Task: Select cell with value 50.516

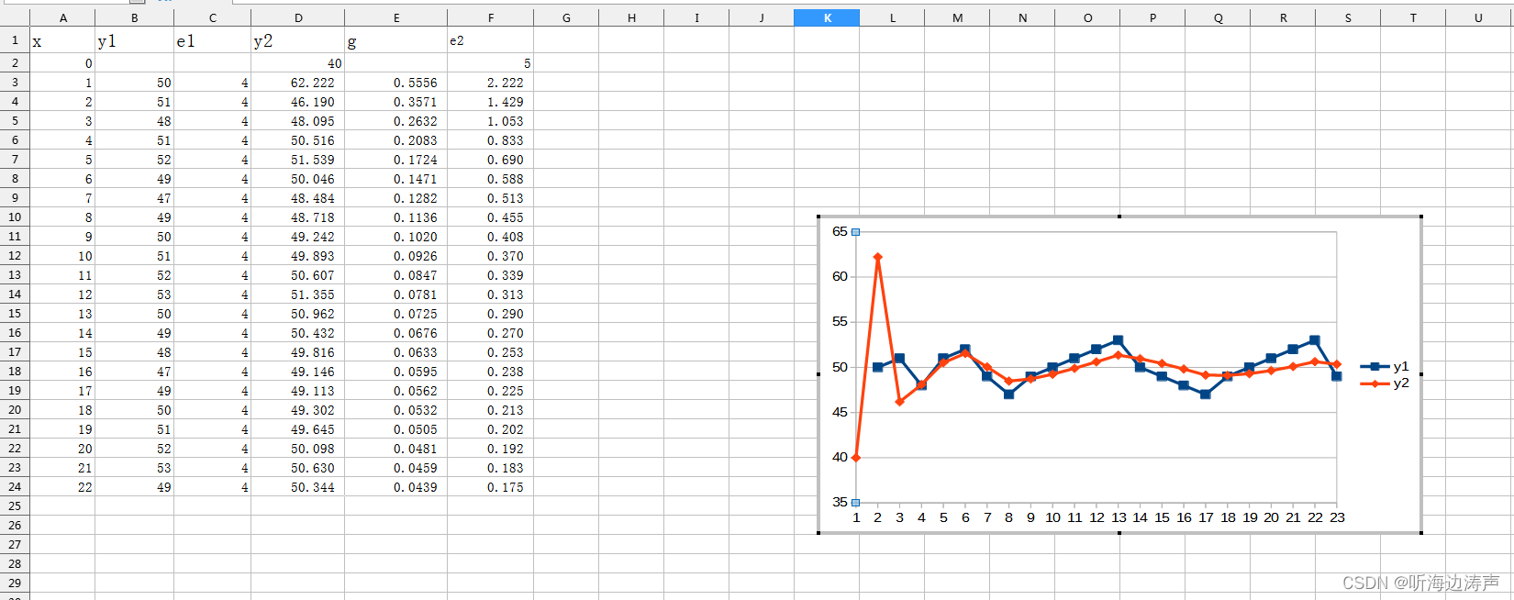Action: pyautogui.click(x=298, y=140)
